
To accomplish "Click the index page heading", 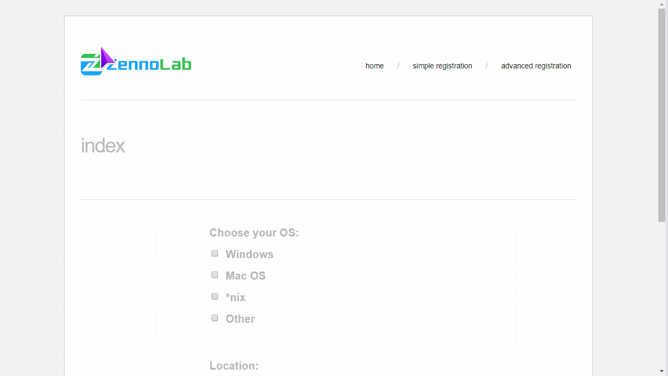I will 103,145.
